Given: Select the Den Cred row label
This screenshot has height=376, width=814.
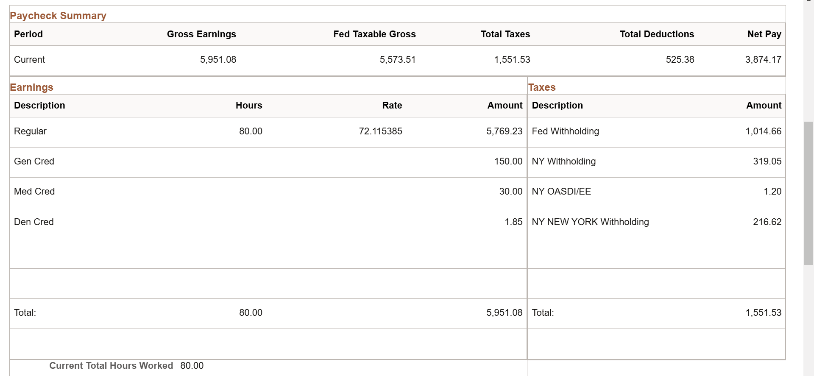Looking at the screenshot, I should coord(34,222).
